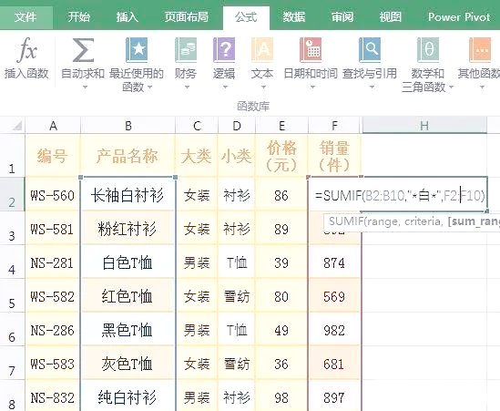Image resolution: width=500 pixels, height=411 pixels.
Task: Open the Recently Used functions star icon
Action: click(x=137, y=50)
